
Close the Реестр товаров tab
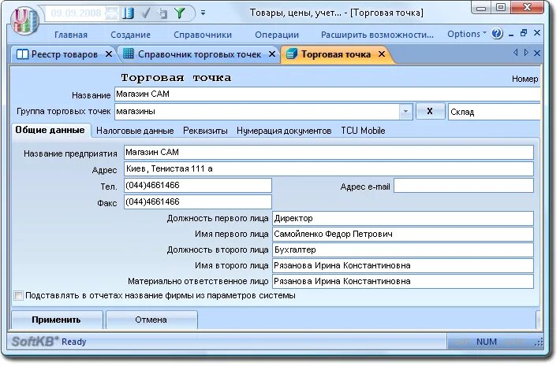[109, 54]
